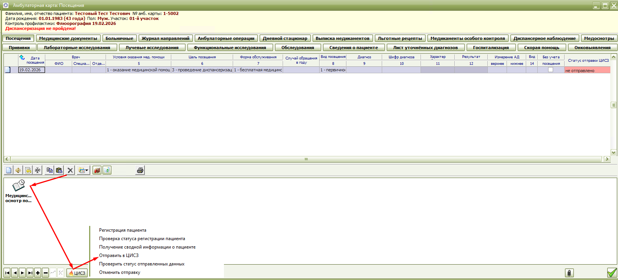Open the red books reference icon
The height and width of the screenshot is (280, 618).
(x=97, y=170)
